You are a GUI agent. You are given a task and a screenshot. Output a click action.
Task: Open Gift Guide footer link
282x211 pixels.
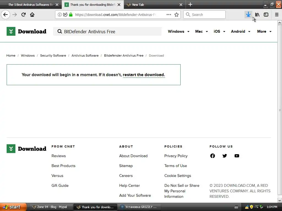60,185
